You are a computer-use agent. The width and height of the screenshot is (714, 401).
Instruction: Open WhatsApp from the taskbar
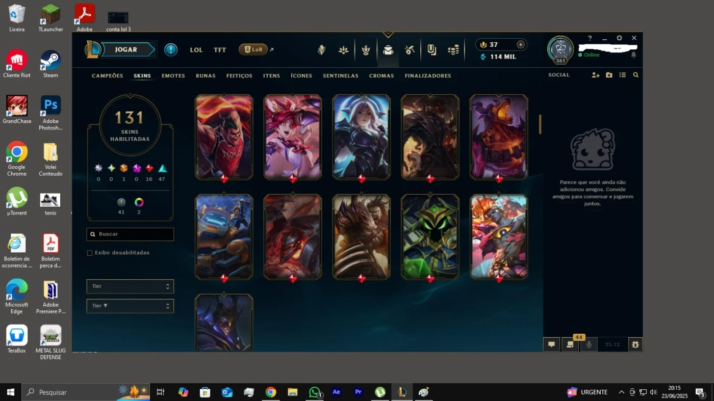click(x=315, y=392)
